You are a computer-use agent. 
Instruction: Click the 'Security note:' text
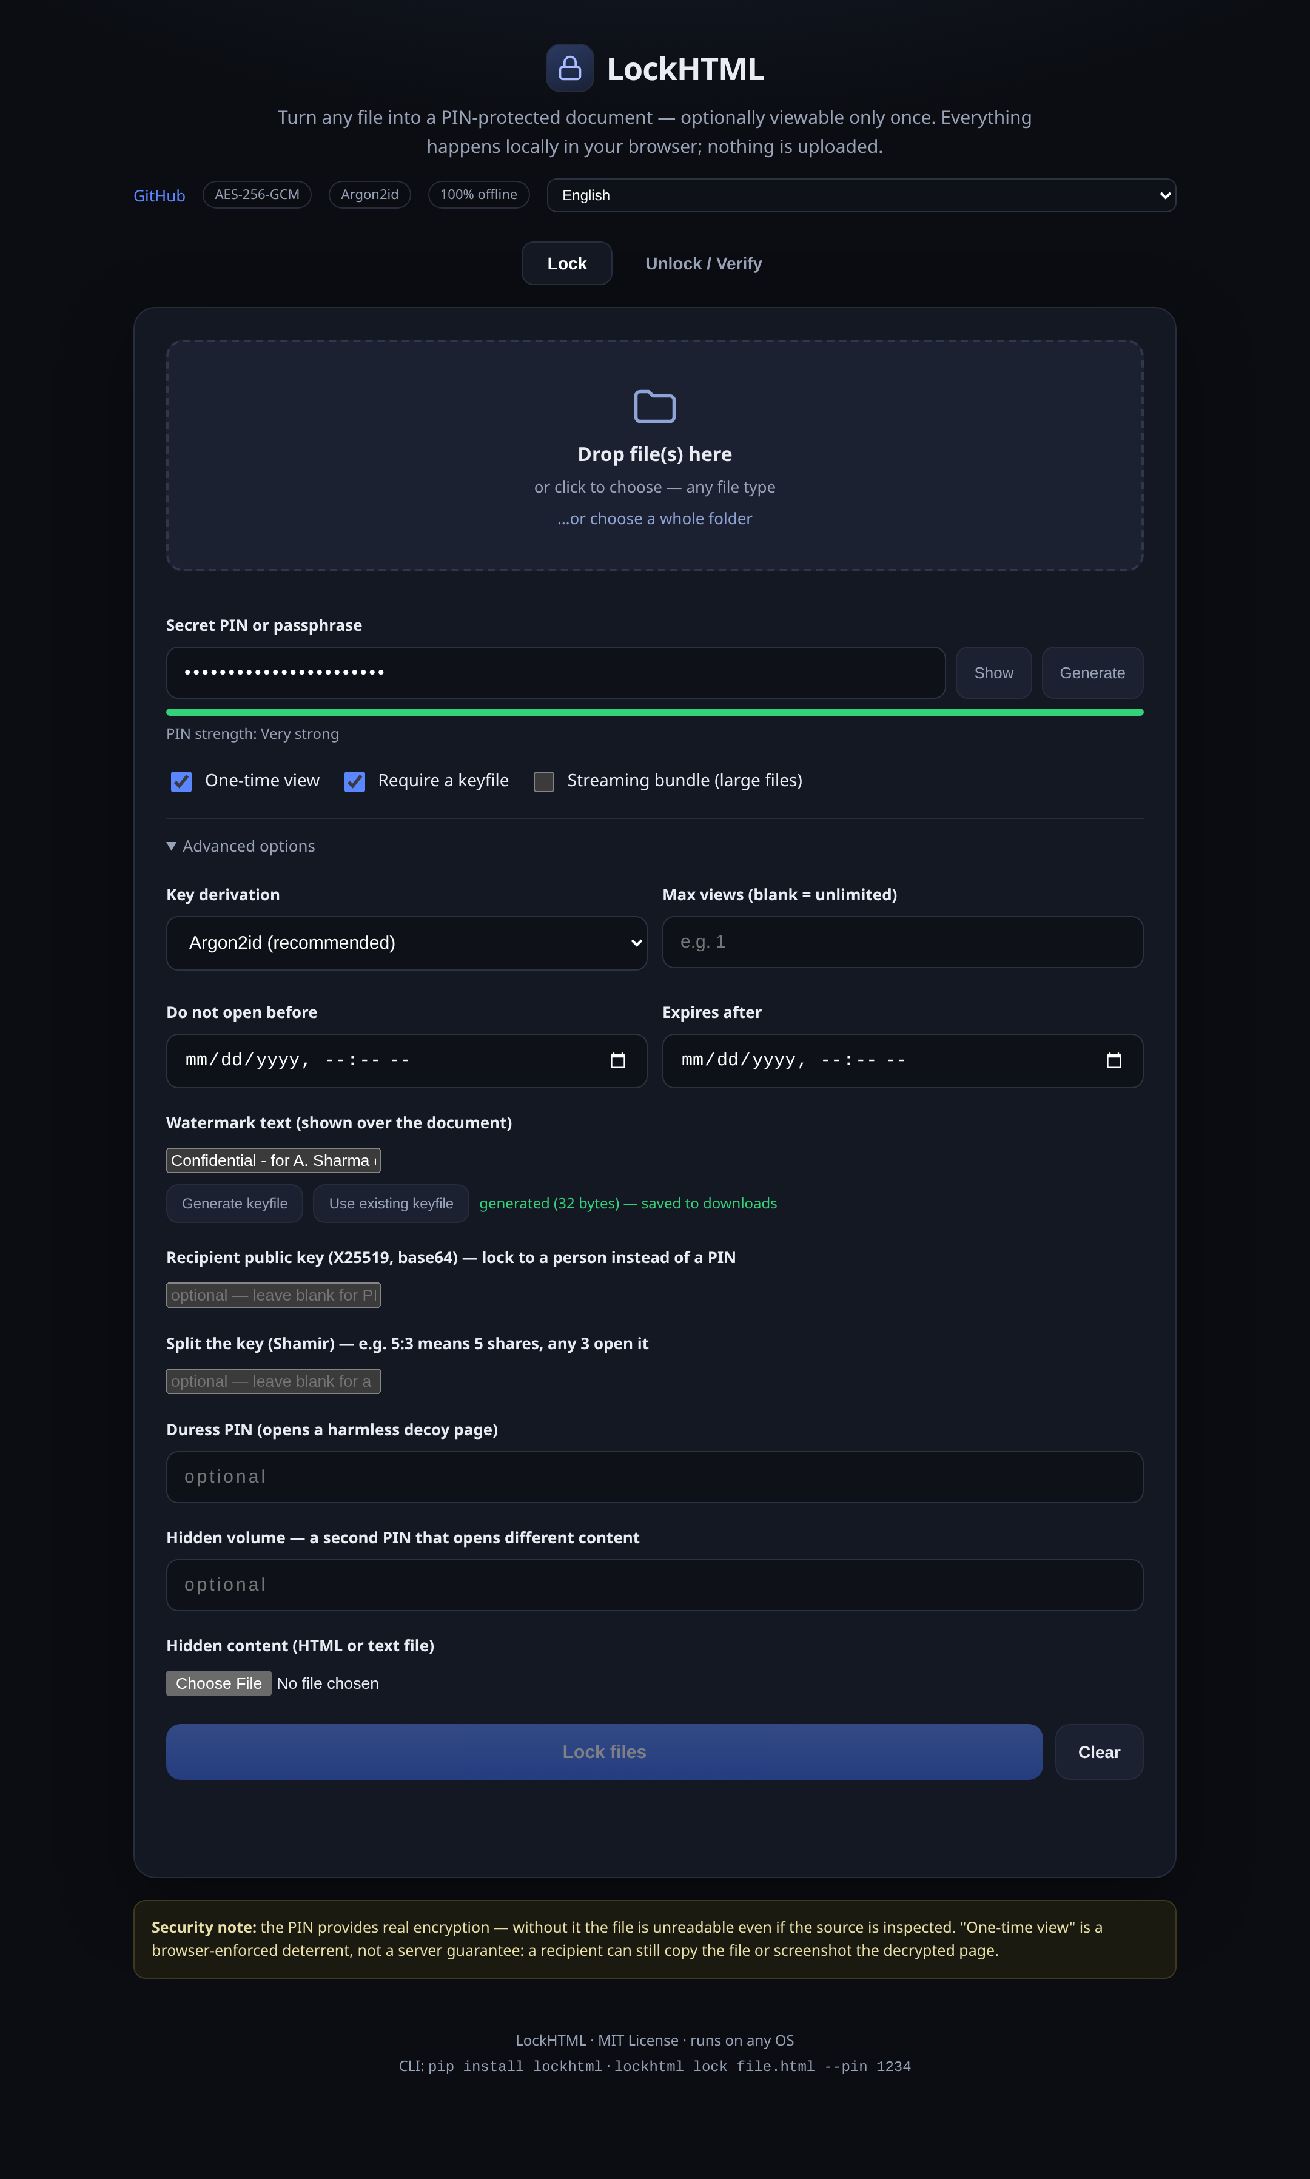coord(204,1927)
